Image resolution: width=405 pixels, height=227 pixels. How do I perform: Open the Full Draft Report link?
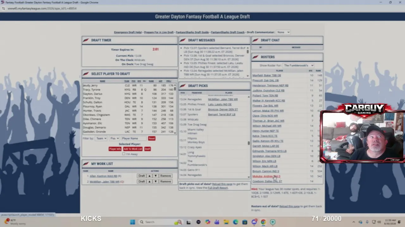coord(218,188)
